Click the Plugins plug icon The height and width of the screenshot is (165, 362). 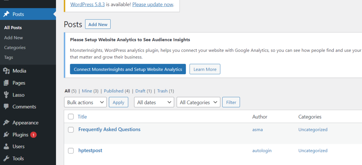pos(6,135)
